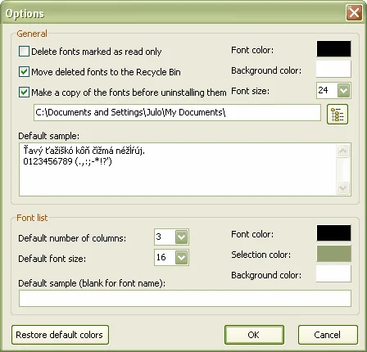Image resolution: width=367 pixels, height=352 pixels.
Task: Pick the General Font color black swatch
Action: point(333,49)
